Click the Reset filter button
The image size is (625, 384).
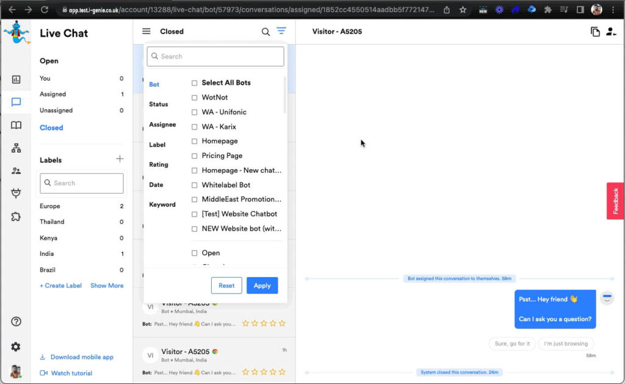coord(226,286)
